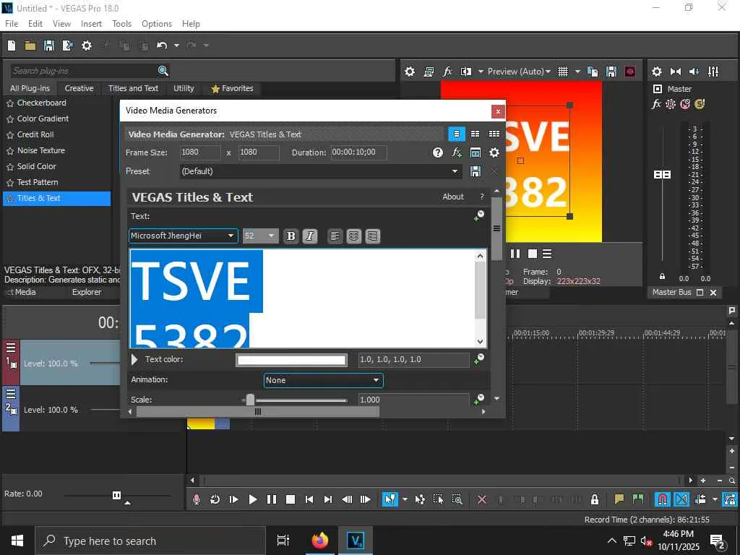
Task: Open the Insert menu
Action: 91,24
